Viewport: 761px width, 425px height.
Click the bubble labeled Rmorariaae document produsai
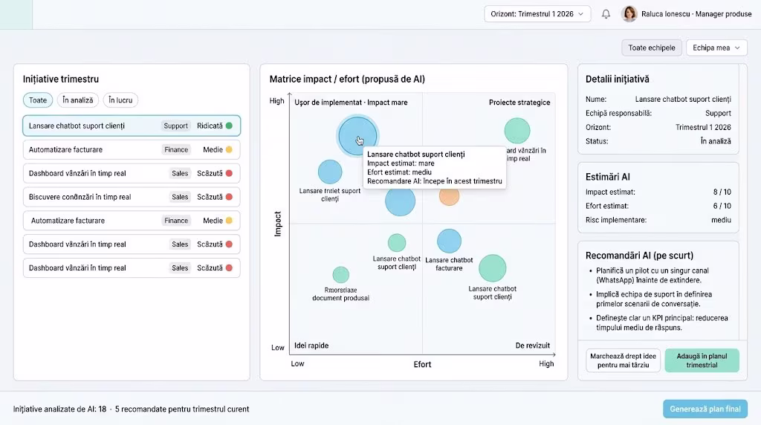pyautogui.click(x=340, y=275)
